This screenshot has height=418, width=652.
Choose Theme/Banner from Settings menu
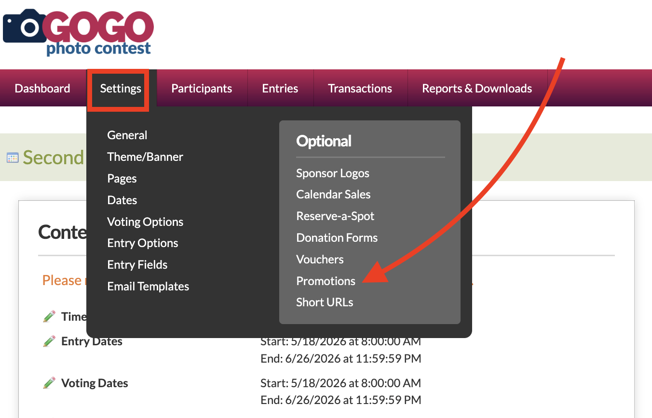(145, 157)
